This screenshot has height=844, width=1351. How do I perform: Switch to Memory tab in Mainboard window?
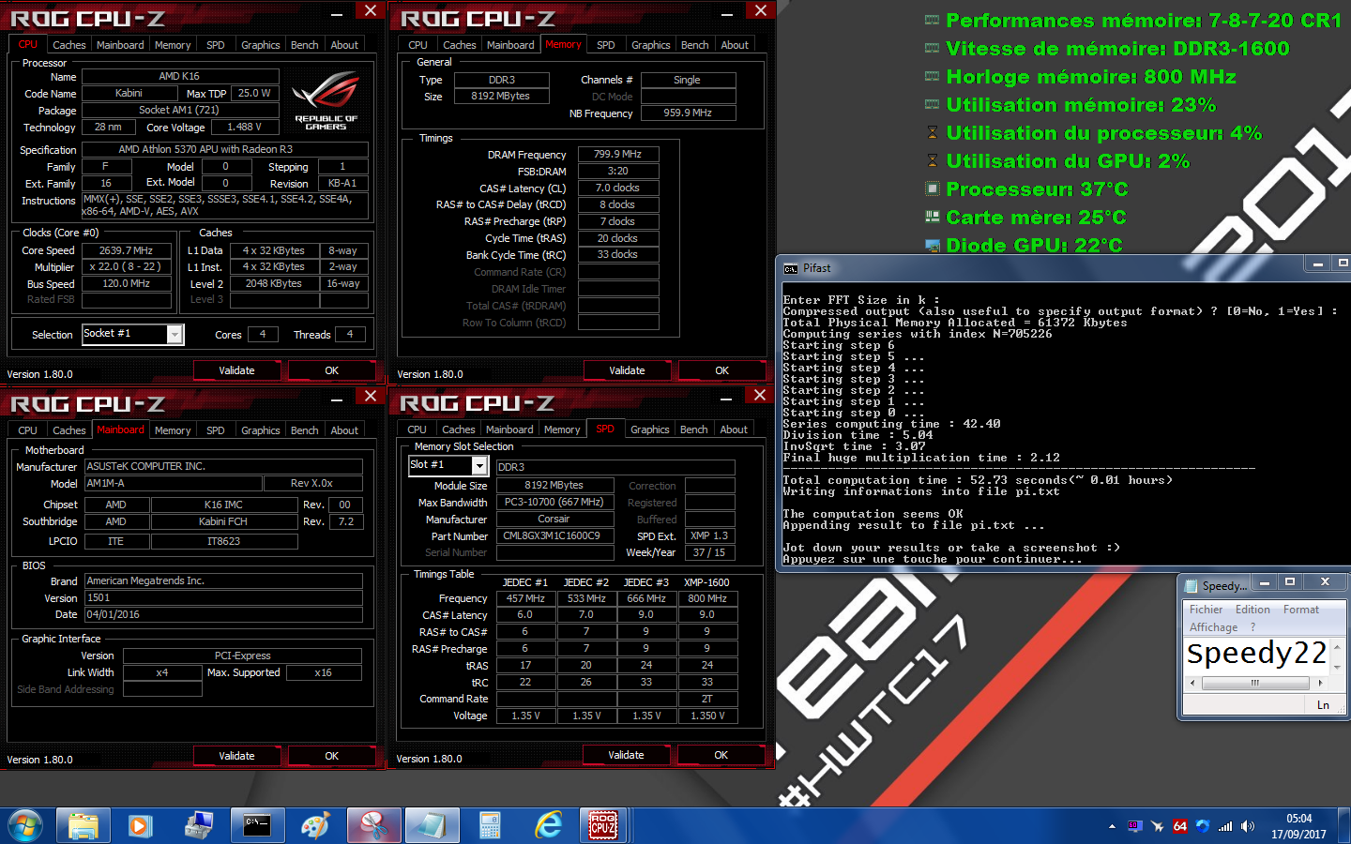point(173,430)
